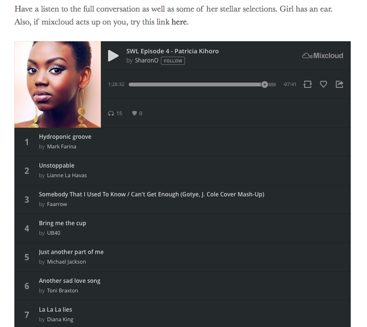367x327 pixels.
Task: Select track 4 Bring me the cup
Action: pos(183,228)
